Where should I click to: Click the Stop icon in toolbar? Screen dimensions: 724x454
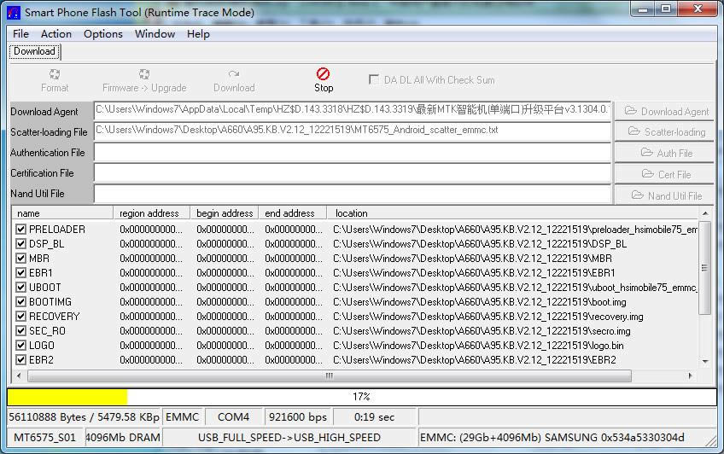click(323, 75)
